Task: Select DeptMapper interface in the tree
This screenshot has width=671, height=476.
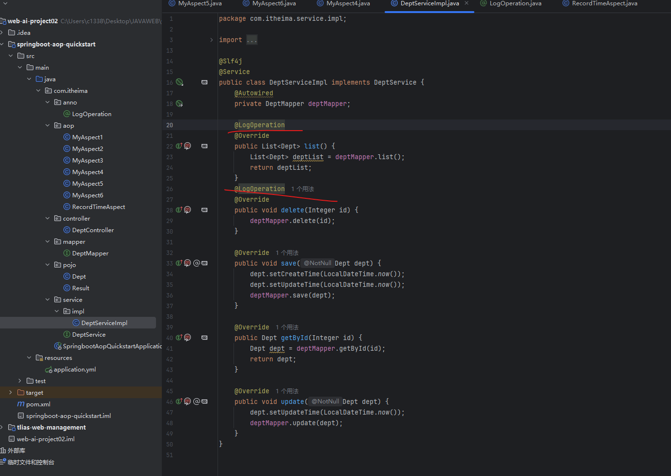Action: [x=86, y=253]
